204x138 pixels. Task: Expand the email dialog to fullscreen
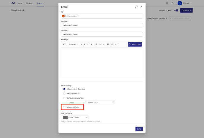click(x=136, y=7)
